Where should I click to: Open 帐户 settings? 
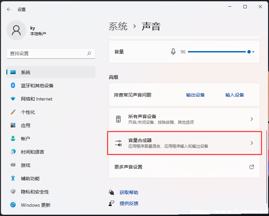pos(51,138)
